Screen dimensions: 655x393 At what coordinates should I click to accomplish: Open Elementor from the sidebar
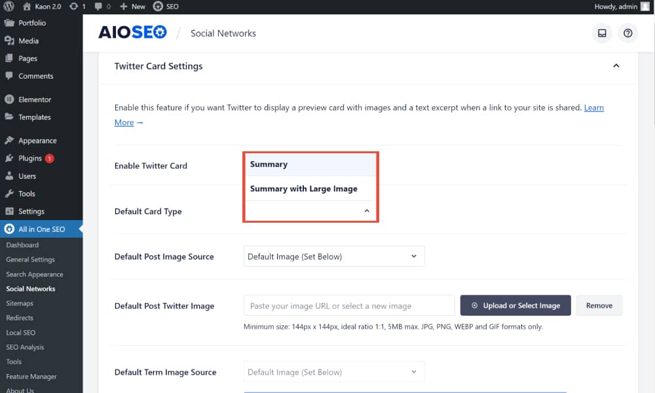35,100
